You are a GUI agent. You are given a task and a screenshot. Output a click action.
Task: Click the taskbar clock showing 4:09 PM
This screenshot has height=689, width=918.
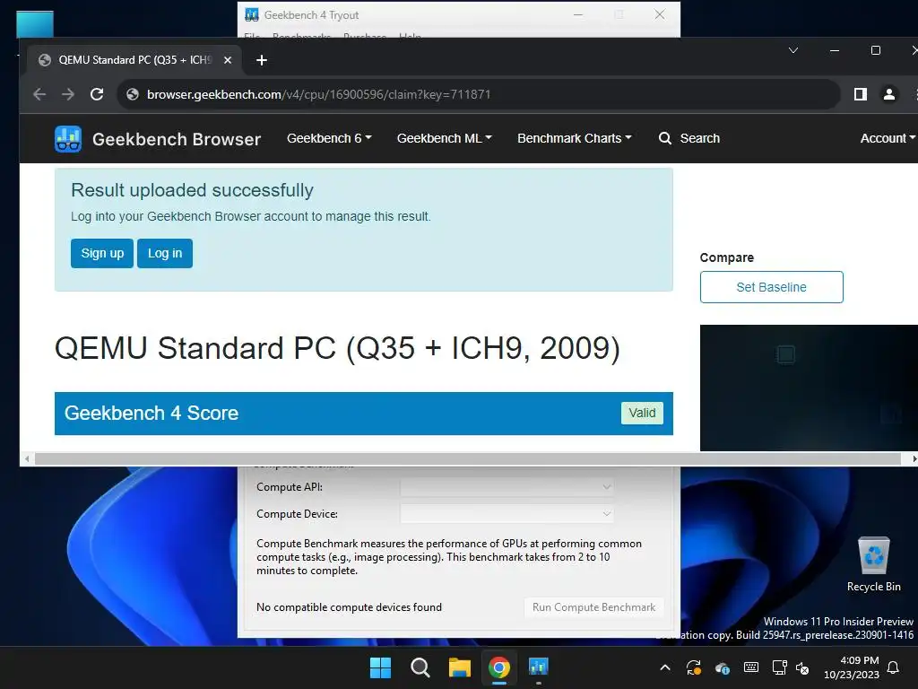click(x=852, y=667)
